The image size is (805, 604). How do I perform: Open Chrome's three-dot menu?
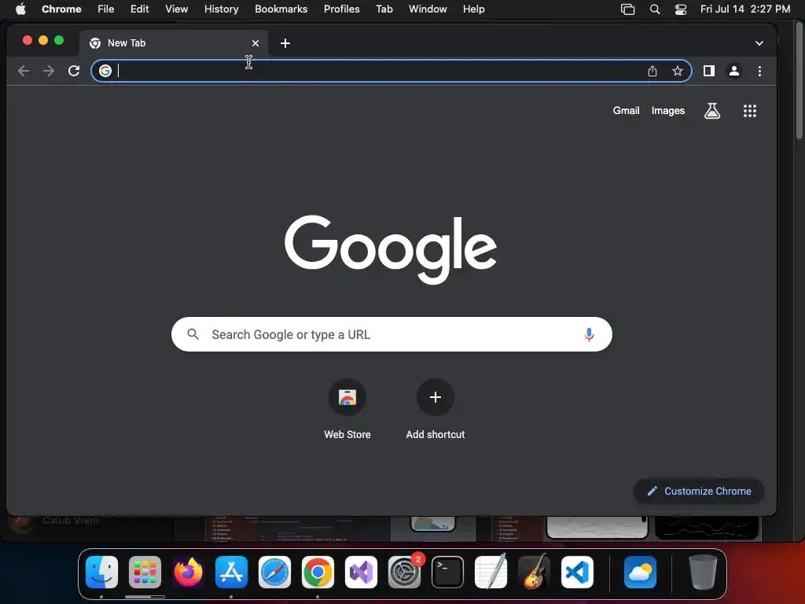[760, 71]
